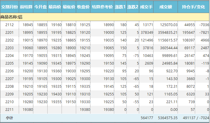
Task: Click the 商品名称:铝 group row
Action: point(11,17)
